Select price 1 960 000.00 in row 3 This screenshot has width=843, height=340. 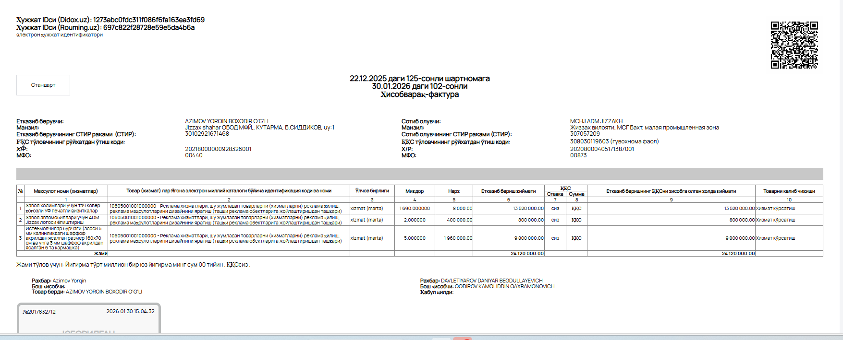(458, 238)
